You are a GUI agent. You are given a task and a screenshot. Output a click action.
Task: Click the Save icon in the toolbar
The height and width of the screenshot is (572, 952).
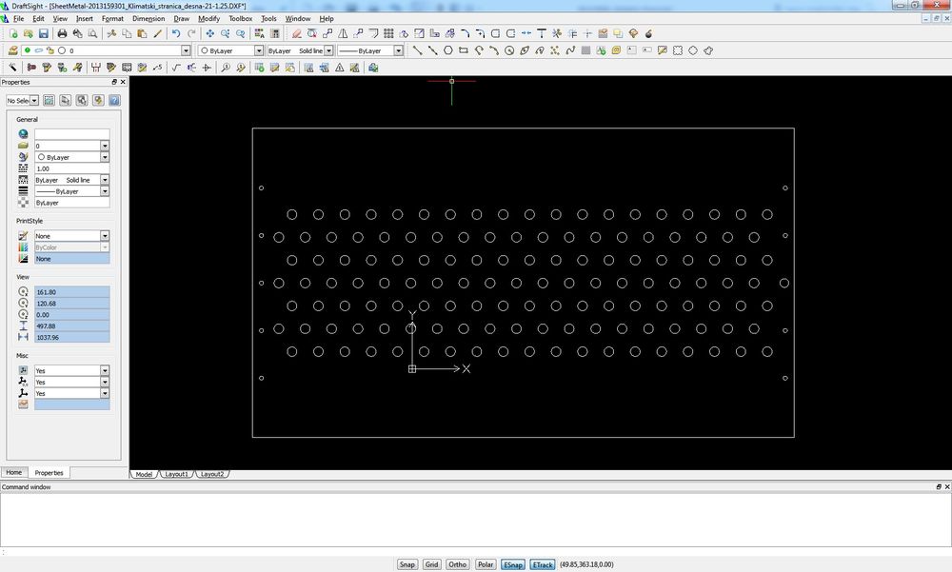point(43,34)
